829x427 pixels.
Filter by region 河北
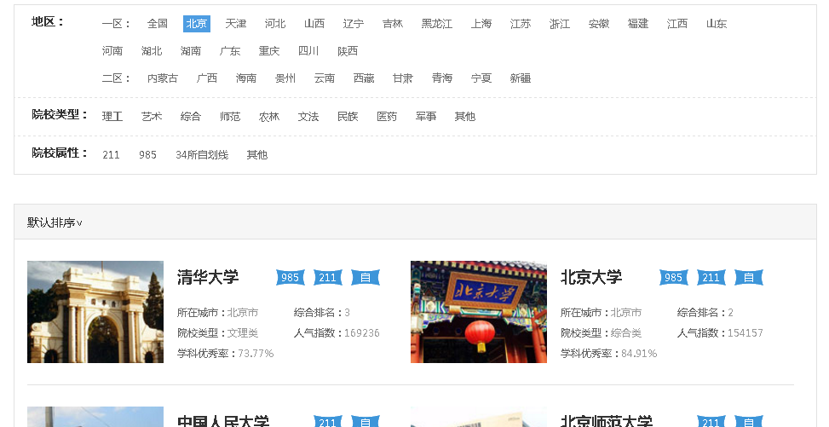point(275,24)
